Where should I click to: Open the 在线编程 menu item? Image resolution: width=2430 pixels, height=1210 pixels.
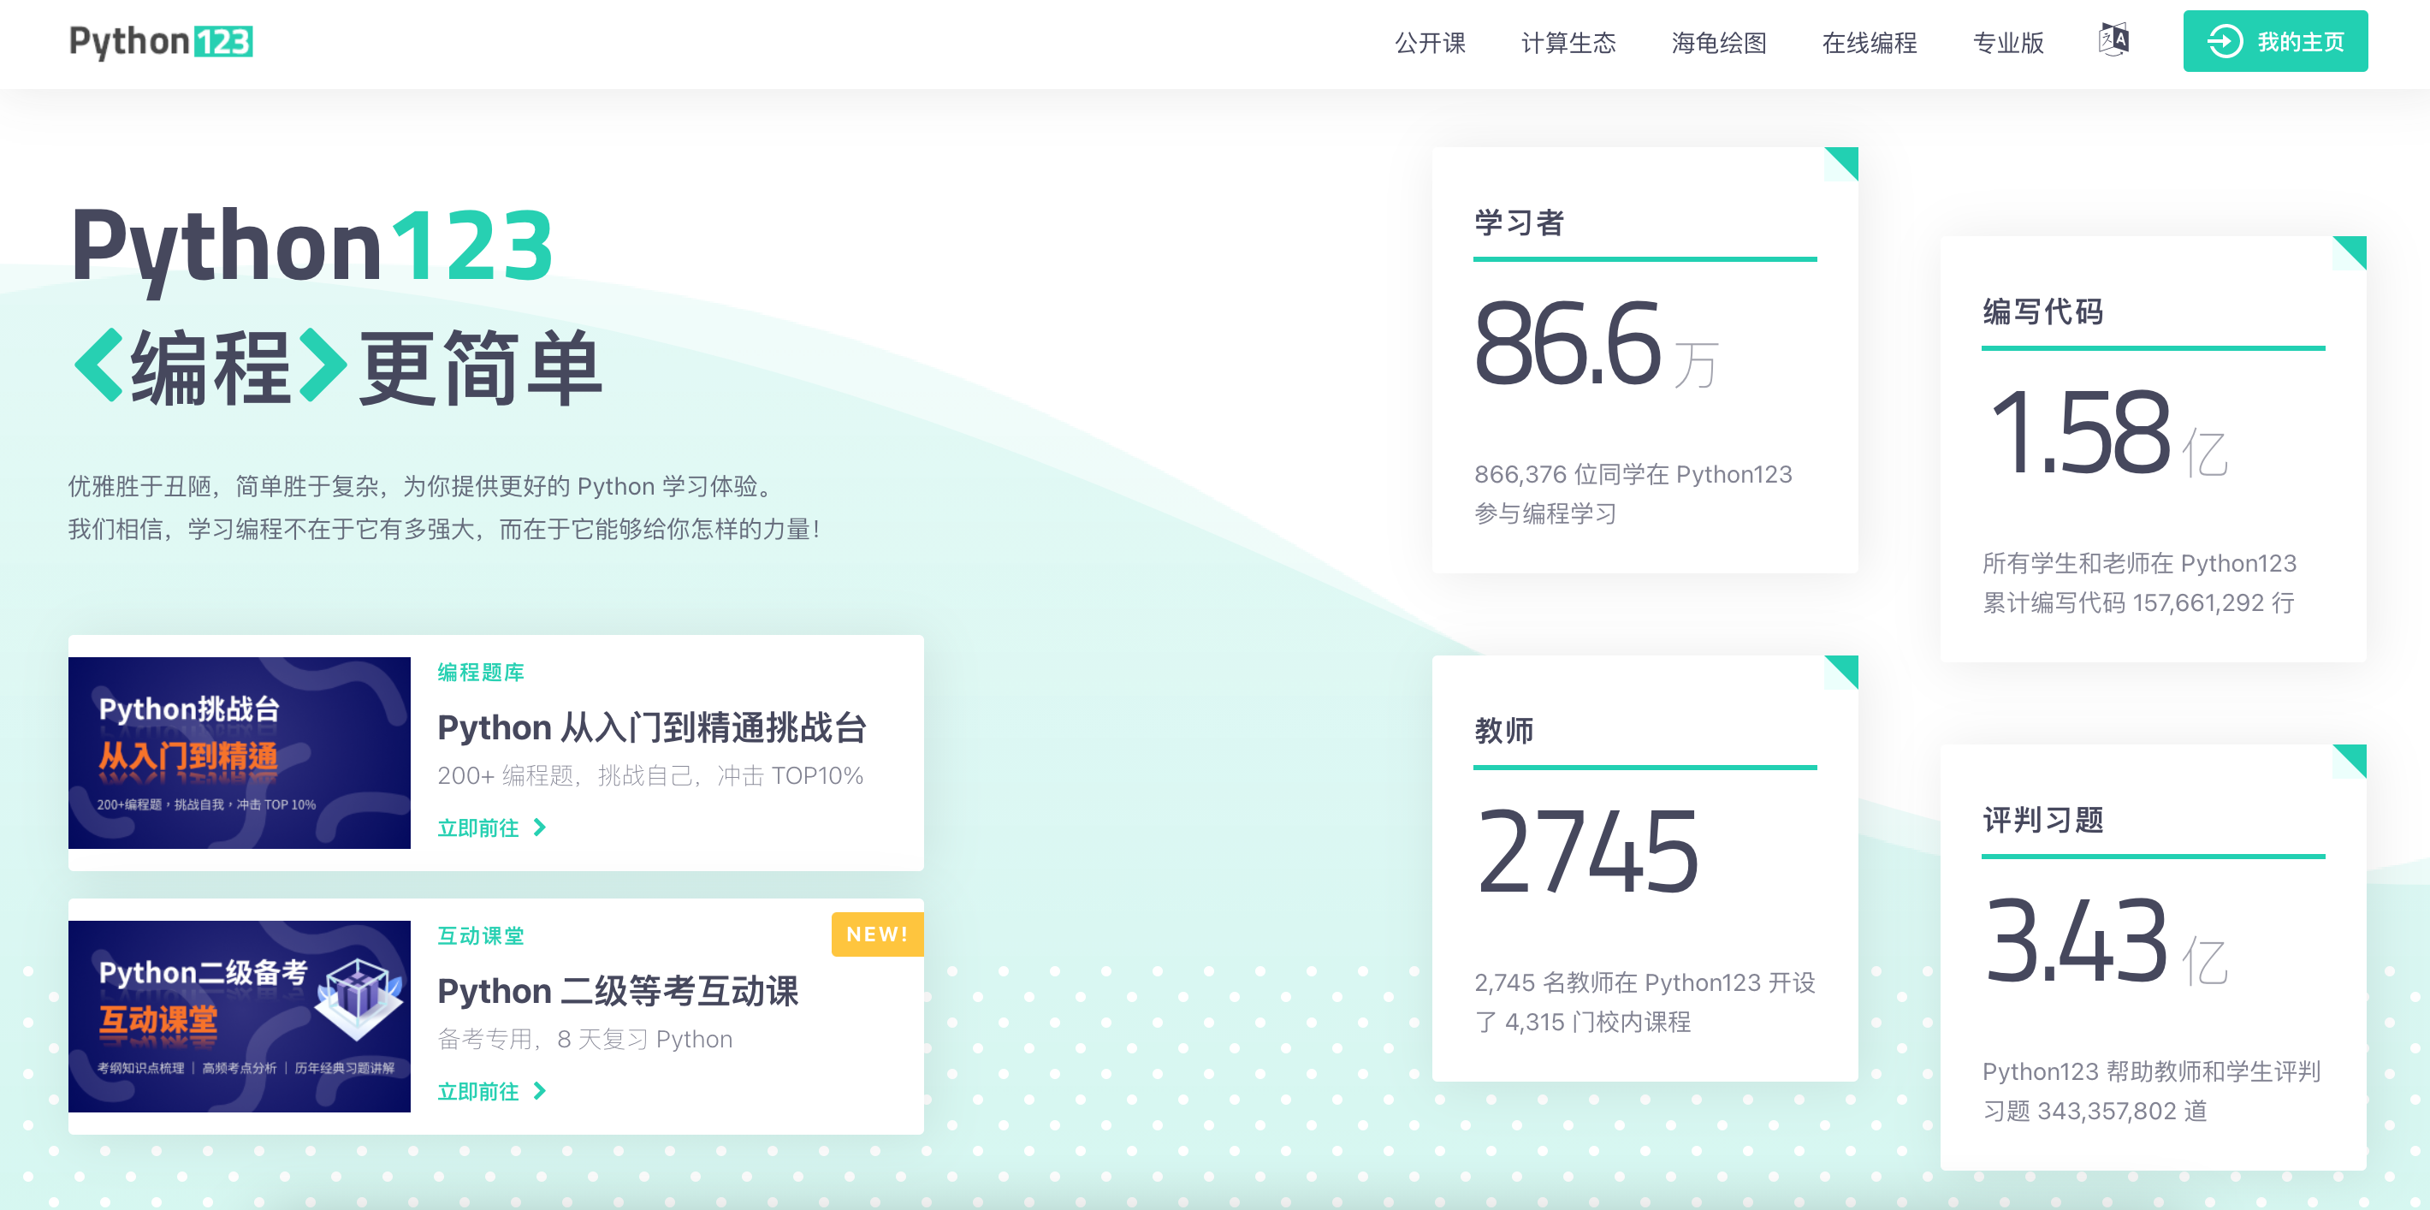[x=1869, y=43]
